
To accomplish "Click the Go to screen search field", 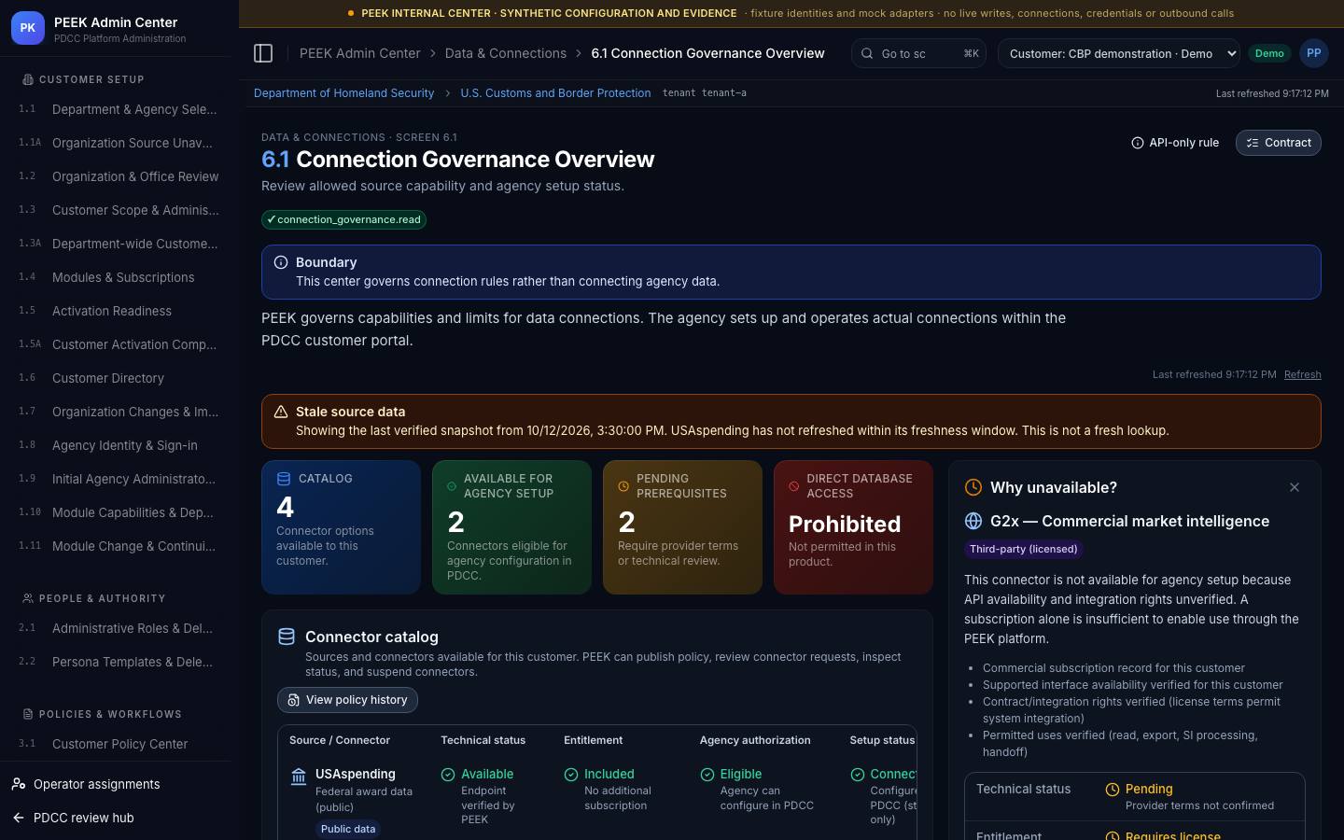I will click(918, 53).
